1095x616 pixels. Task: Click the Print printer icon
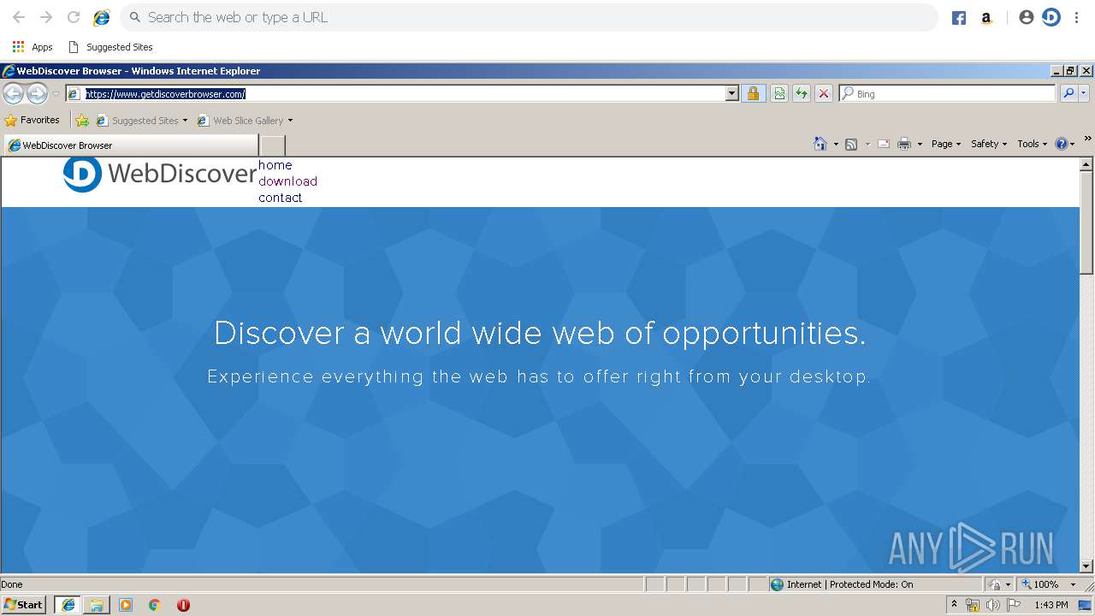click(904, 144)
